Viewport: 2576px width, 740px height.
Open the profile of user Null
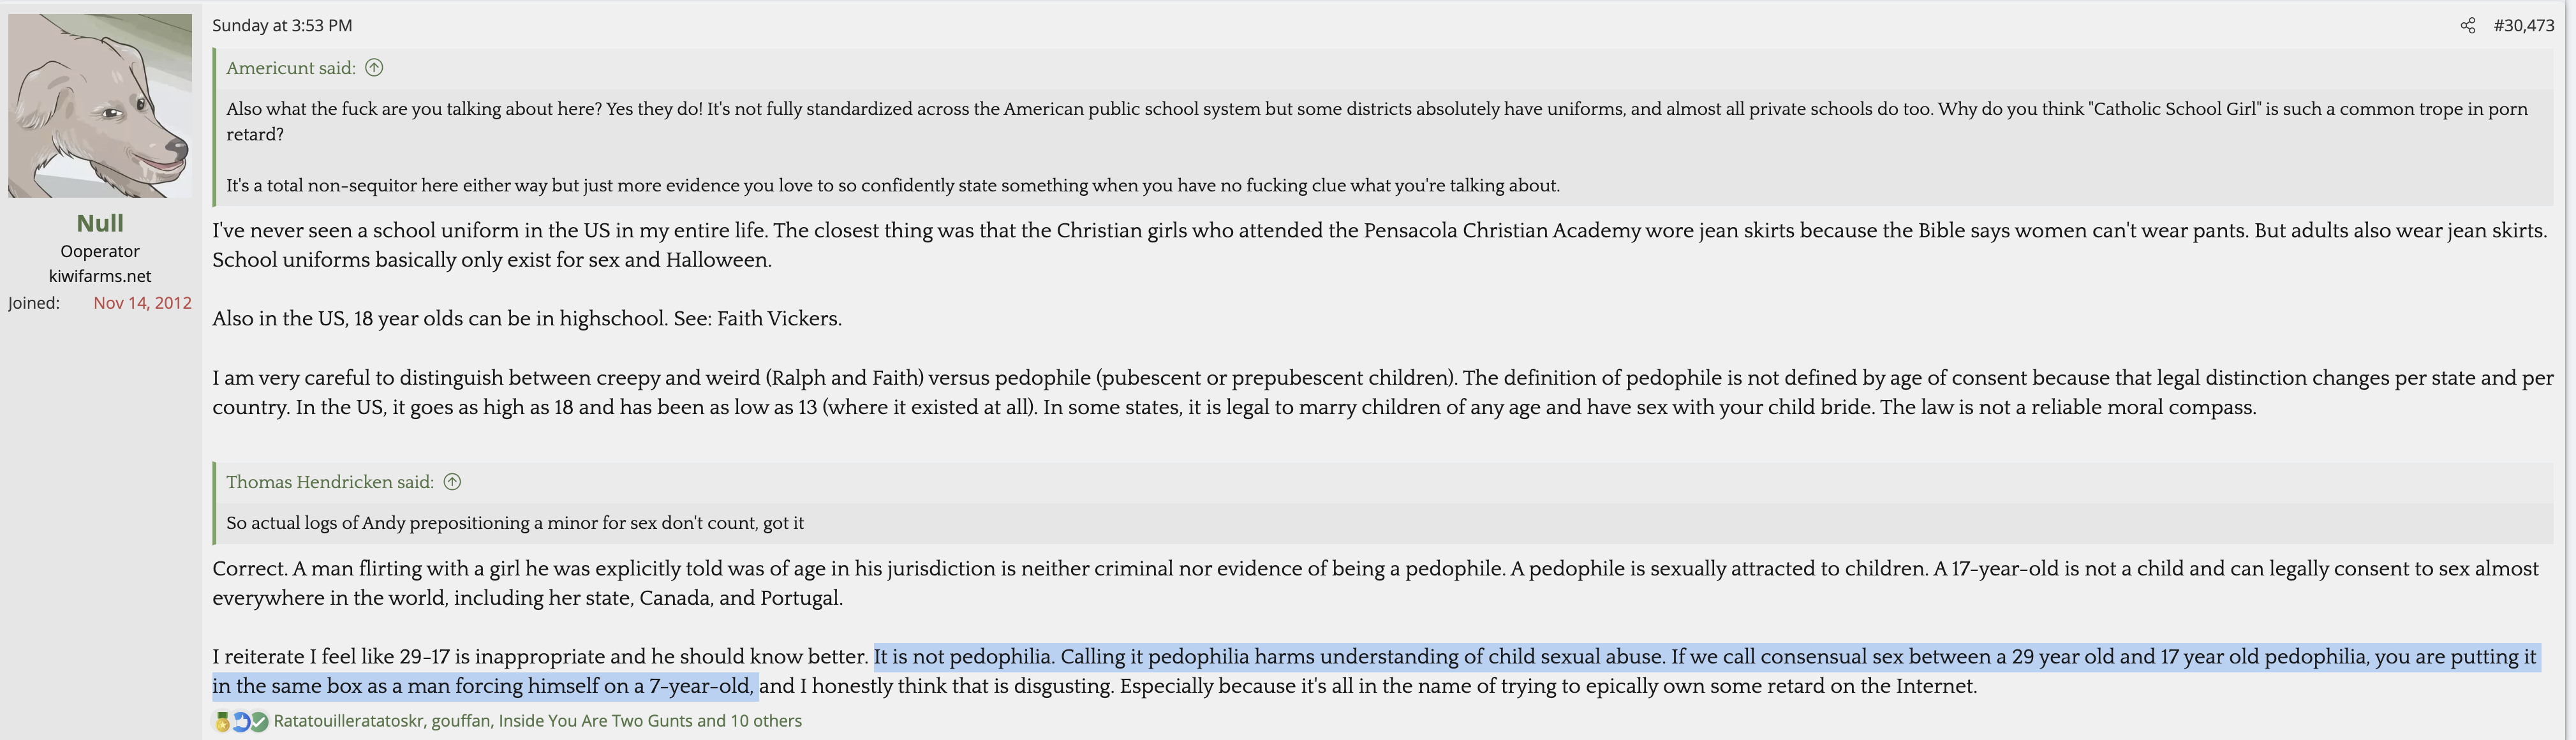100,223
